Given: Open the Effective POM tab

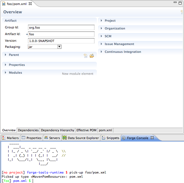Looking at the screenshot, I should point(86,130).
